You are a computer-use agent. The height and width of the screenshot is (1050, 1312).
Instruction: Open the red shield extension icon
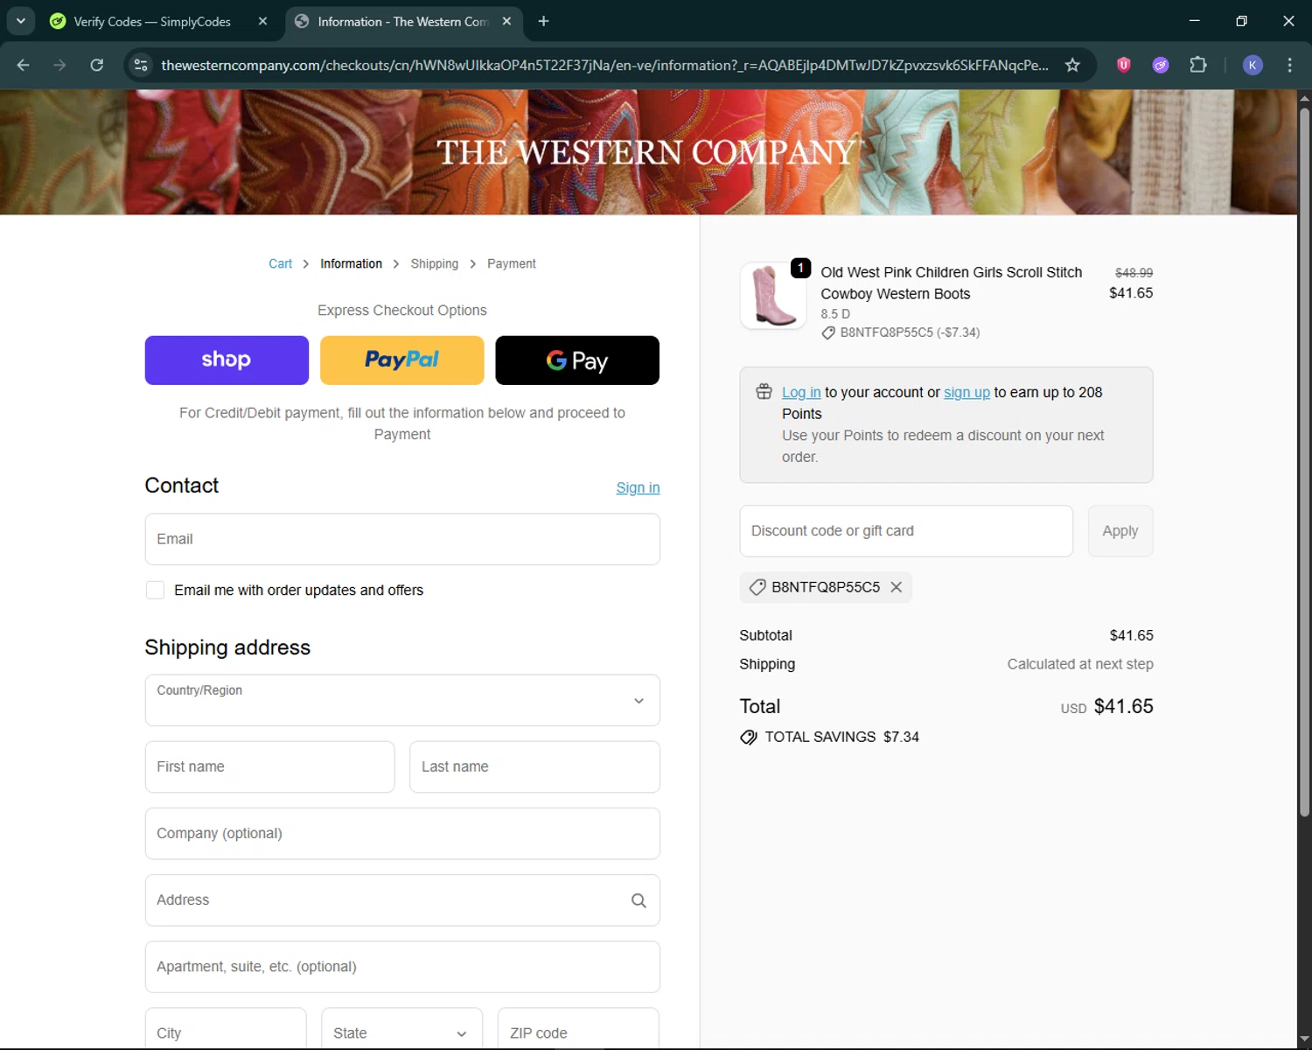tap(1124, 65)
